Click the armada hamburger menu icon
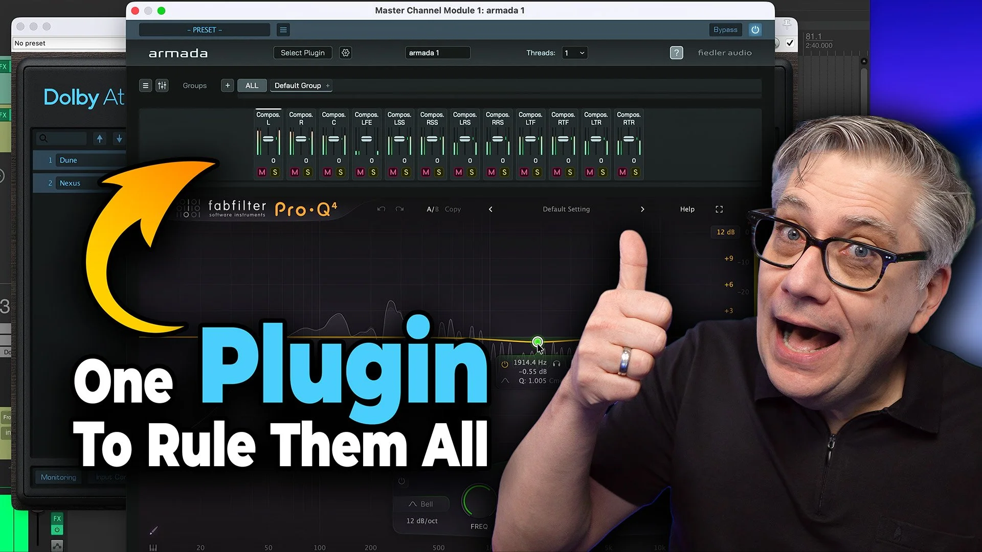Viewport: 982px width, 552px height. click(x=283, y=30)
